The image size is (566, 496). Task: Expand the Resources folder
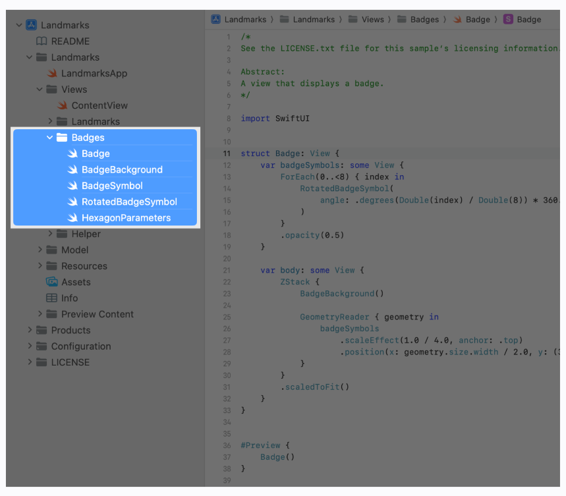tap(40, 266)
